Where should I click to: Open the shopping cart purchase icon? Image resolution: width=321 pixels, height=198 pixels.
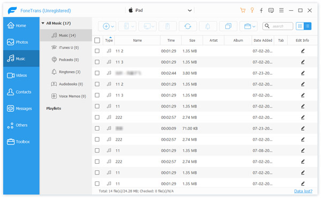[x=243, y=11]
